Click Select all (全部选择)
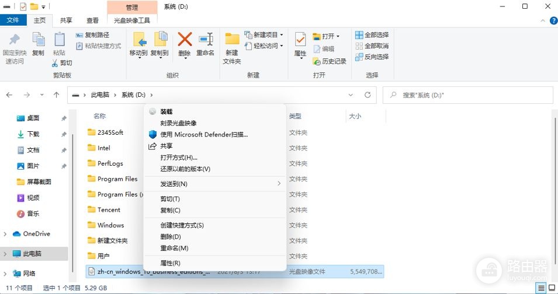558x294 pixels. pyautogui.click(x=372, y=35)
